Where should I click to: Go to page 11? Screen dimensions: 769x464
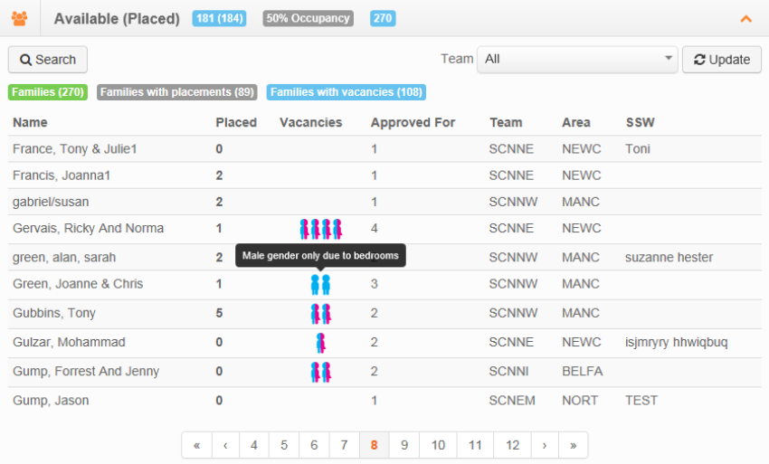pyautogui.click(x=475, y=445)
